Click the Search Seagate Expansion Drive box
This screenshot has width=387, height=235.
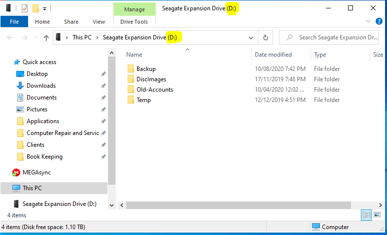[x=329, y=37]
